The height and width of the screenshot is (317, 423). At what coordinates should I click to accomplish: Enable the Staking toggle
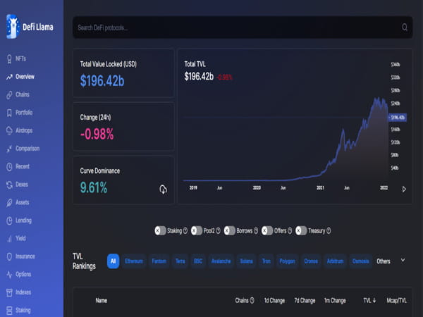pyautogui.click(x=160, y=231)
